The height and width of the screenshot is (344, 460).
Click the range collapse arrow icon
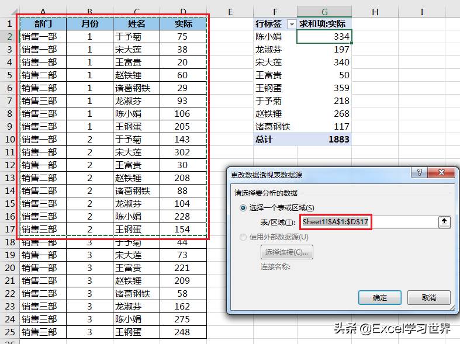[x=444, y=222]
